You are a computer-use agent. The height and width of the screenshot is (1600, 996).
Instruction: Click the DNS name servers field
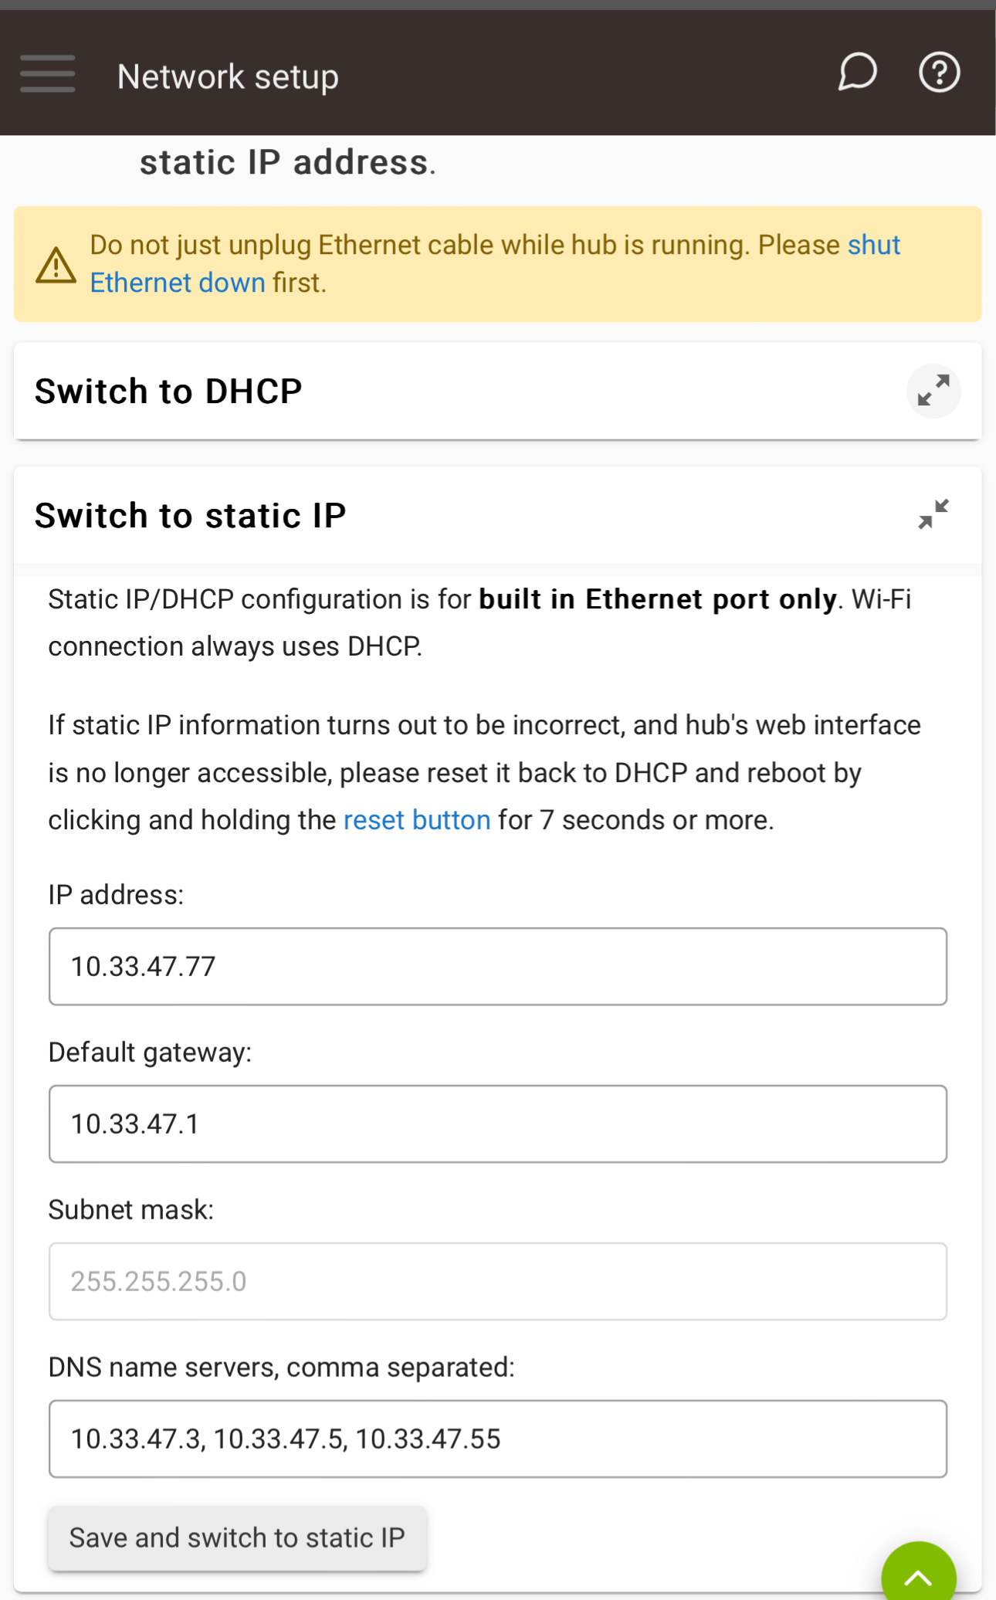498,1439
